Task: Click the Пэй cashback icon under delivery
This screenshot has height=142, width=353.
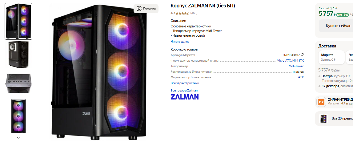Action: [x=336, y=70]
